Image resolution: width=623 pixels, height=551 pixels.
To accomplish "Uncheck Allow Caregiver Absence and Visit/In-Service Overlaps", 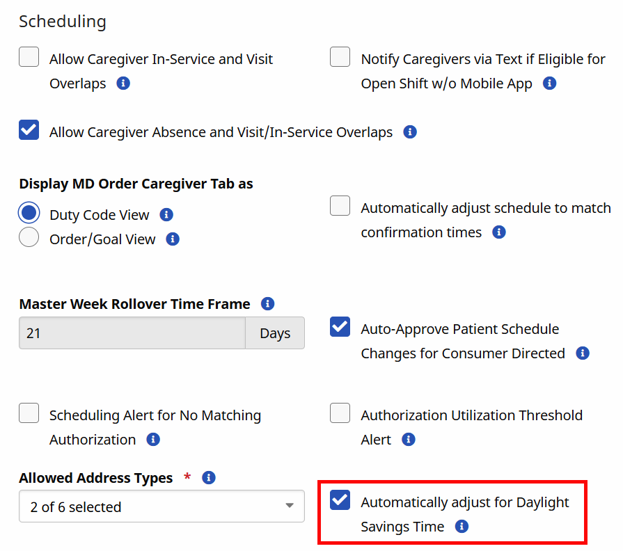I will pyautogui.click(x=29, y=131).
